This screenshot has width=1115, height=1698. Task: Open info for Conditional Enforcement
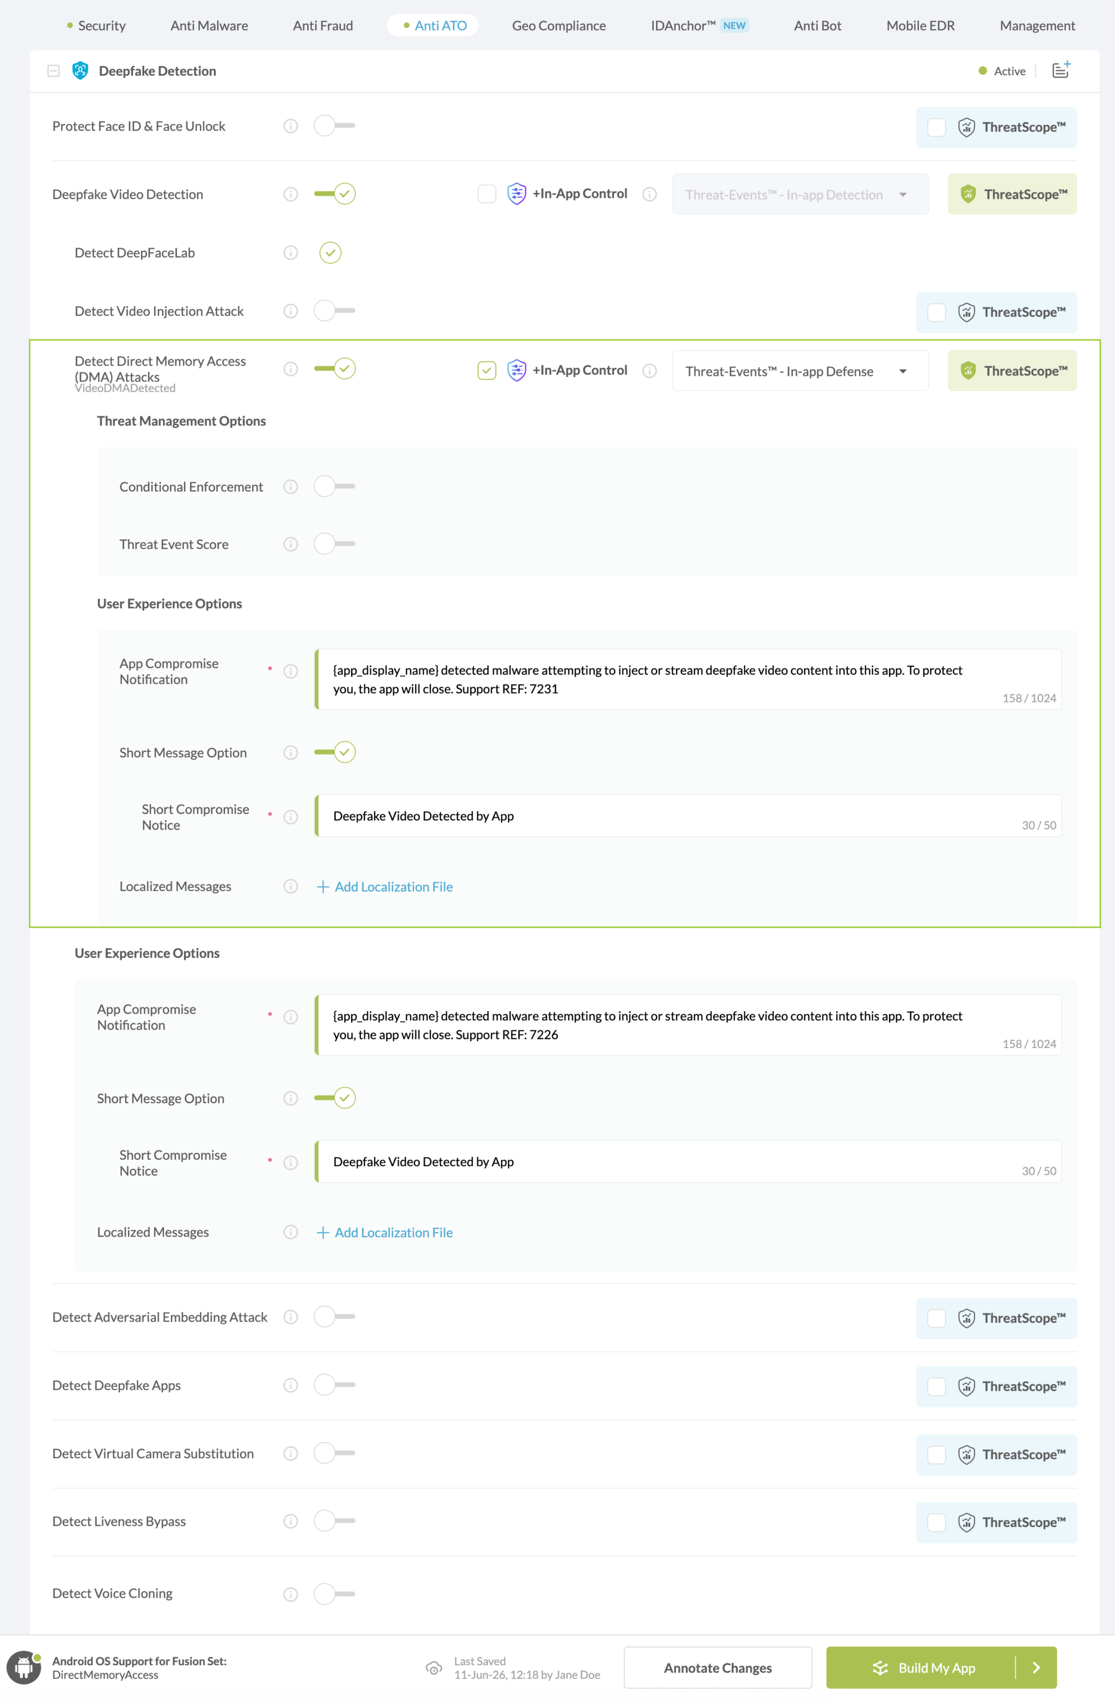coord(291,486)
